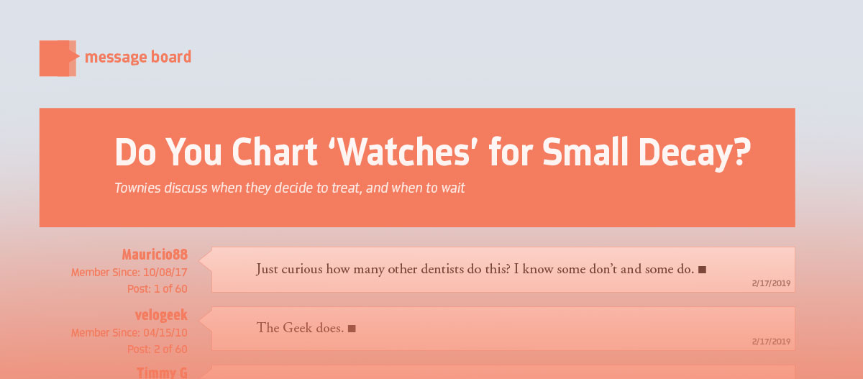863x379 pixels.
Task: Click the 'message board' header text
Action: [x=138, y=58]
